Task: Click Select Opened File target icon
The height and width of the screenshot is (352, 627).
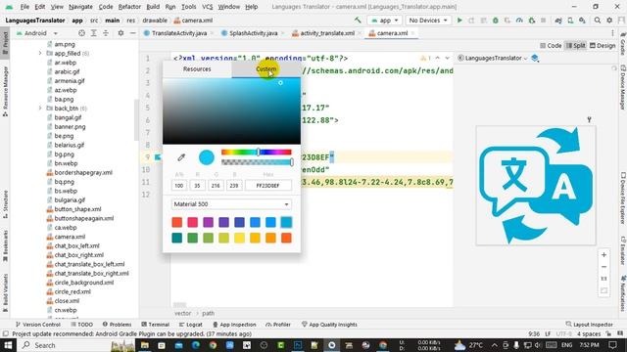Action: [x=81, y=33]
